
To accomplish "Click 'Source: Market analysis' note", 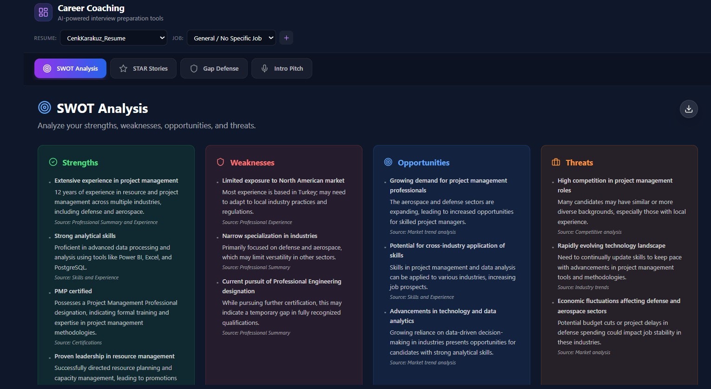I will pos(584,352).
